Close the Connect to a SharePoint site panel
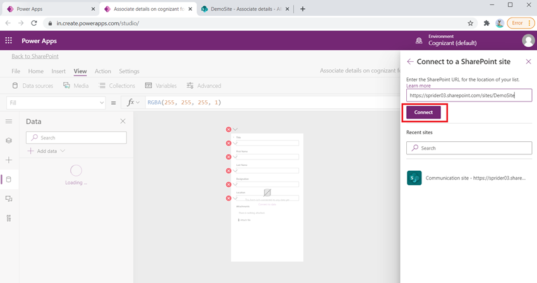The width and height of the screenshot is (537, 283). click(x=528, y=62)
